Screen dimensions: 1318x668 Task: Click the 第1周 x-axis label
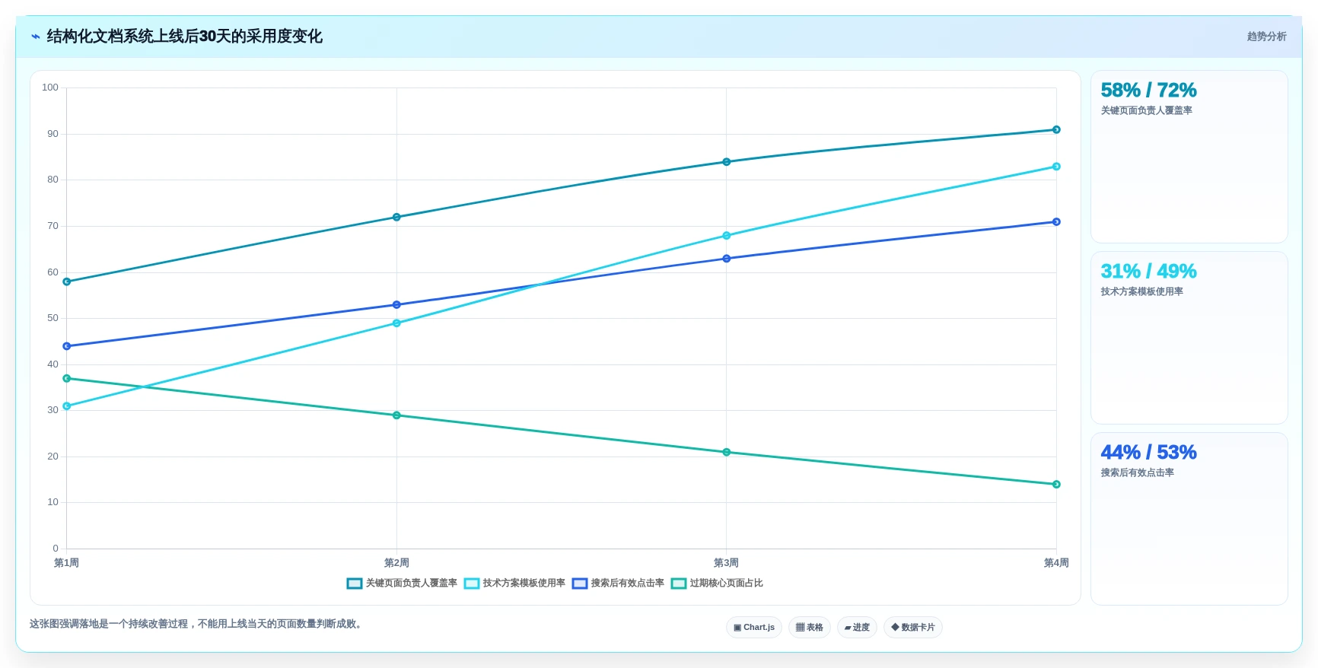(x=67, y=563)
